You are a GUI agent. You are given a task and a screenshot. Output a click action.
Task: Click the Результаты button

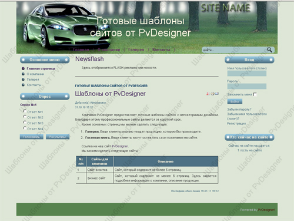click(x=58, y=137)
